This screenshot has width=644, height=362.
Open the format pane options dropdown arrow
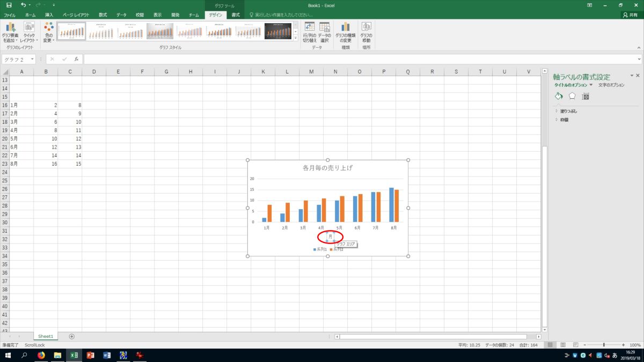click(632, 76)
